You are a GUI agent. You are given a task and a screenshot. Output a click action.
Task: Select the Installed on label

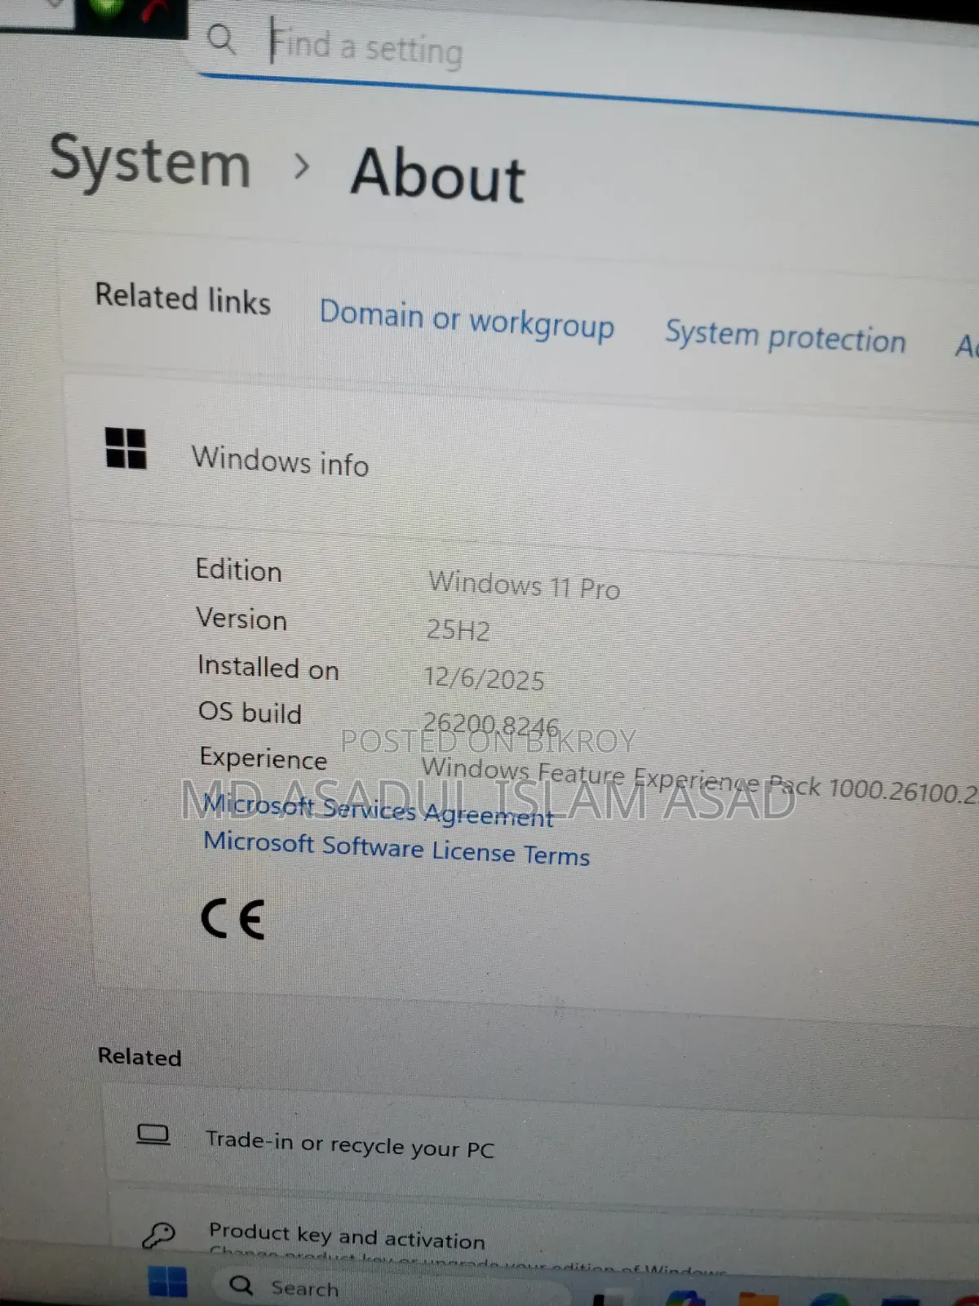point(268,668)
